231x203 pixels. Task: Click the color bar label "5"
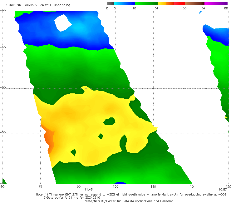pyautogui.click(x=115, y=8)
